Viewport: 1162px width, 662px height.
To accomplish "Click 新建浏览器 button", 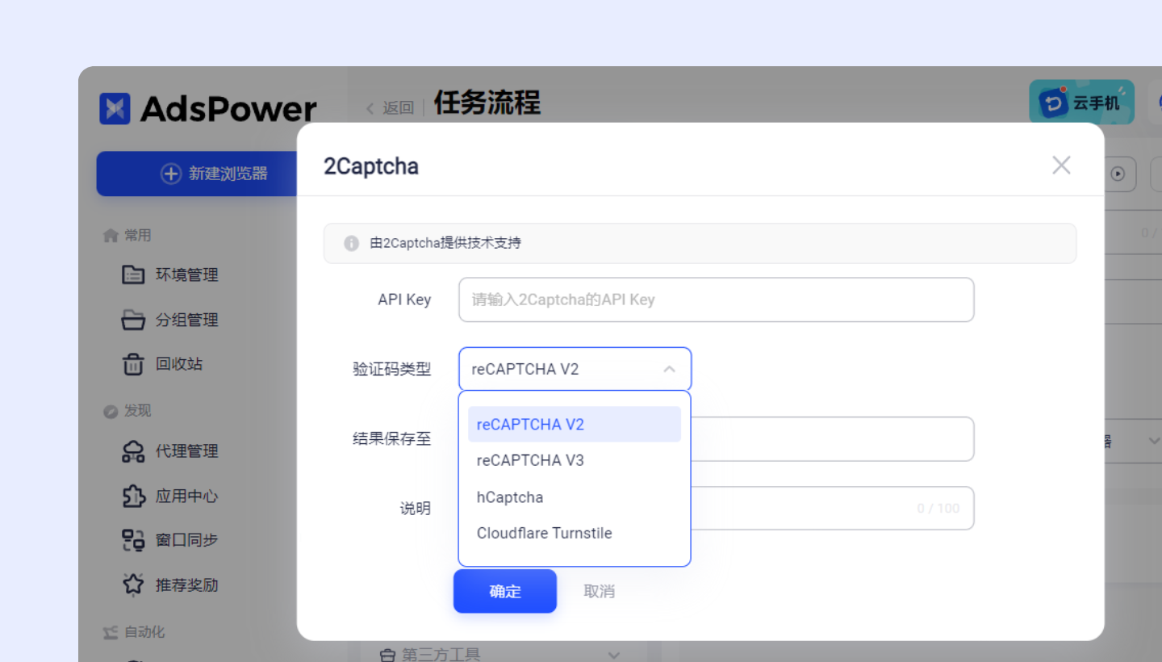I will pyautogui.click(x=197, y=174).
